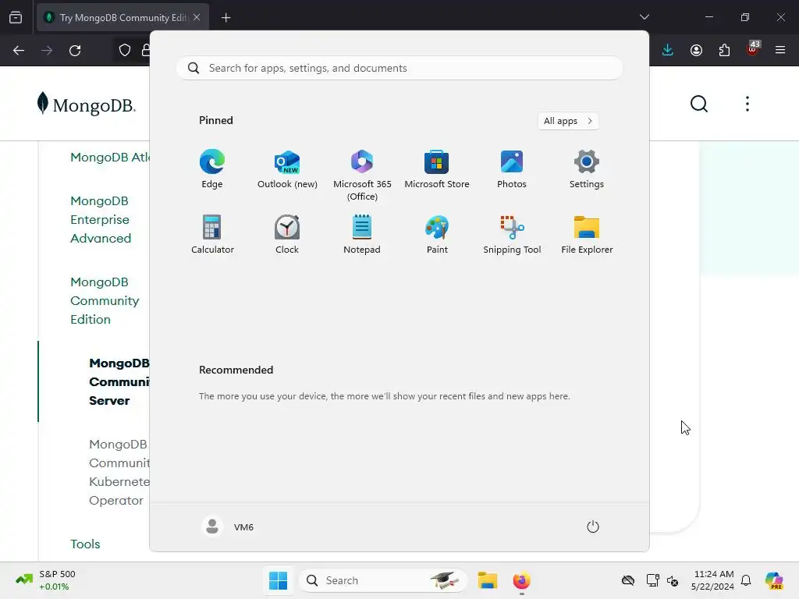Click the network status tray icon

click(652, 580)
